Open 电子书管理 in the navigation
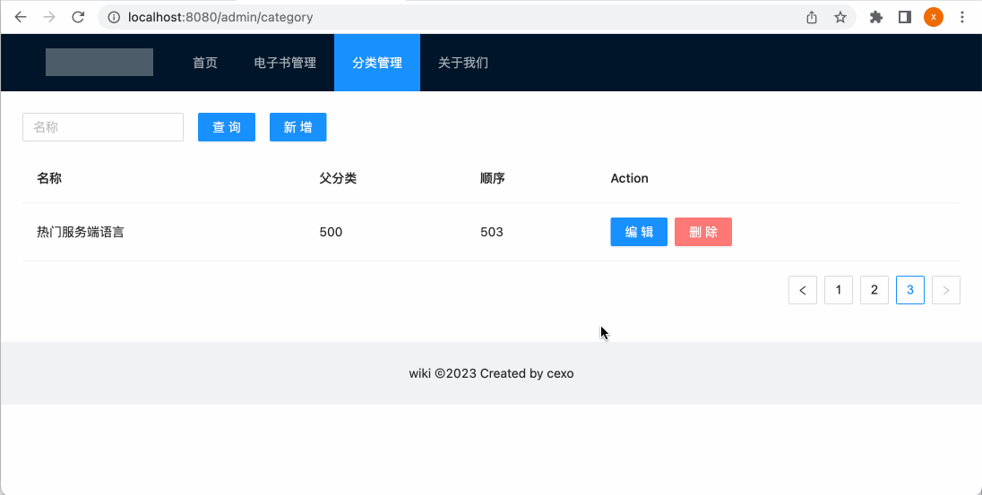This screenshot has height=495, width=982. click(x=285, y=63)
